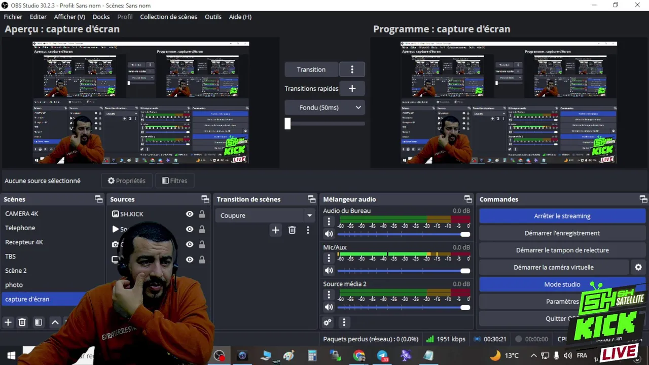Open the Editer menu
Image resolution: width=649 pixels, height=365 pixels.
[x=38, y=17]
